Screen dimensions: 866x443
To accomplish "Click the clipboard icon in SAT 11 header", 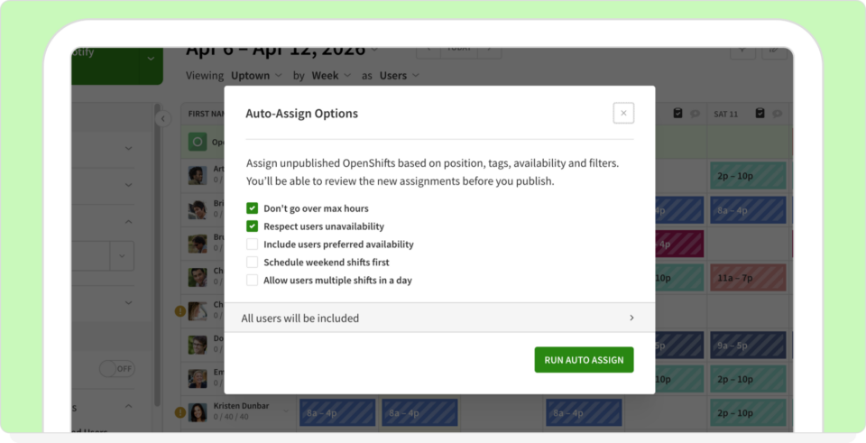I will (x=760, y=114).
